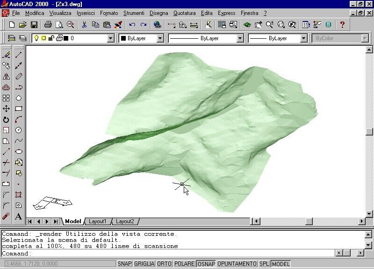Screen dimensions: 374x269
Task: Select the Spline curve tool
Action: point(19,141)
